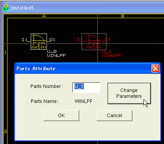Click the I1 input pin of U_0
This screenshot has height=144, width=164.
pyautogui.click(x=24, y=39)
